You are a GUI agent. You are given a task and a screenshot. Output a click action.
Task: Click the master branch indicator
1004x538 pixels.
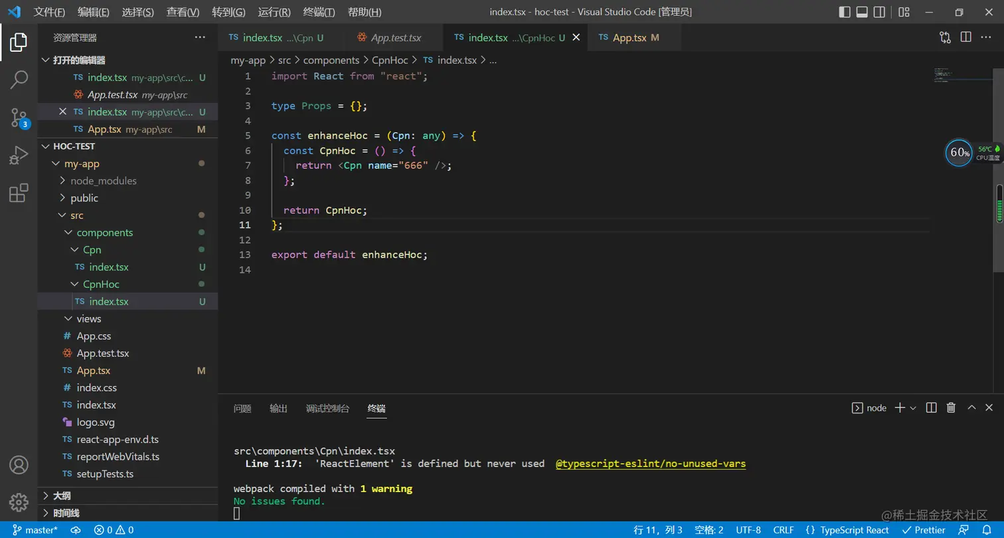[35, 530]
